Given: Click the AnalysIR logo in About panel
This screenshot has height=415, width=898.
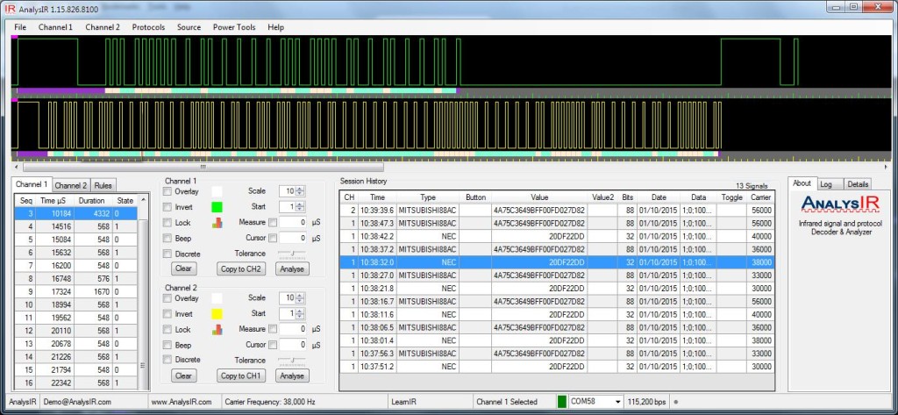Looking at the screenshot, I should point(840,204).
